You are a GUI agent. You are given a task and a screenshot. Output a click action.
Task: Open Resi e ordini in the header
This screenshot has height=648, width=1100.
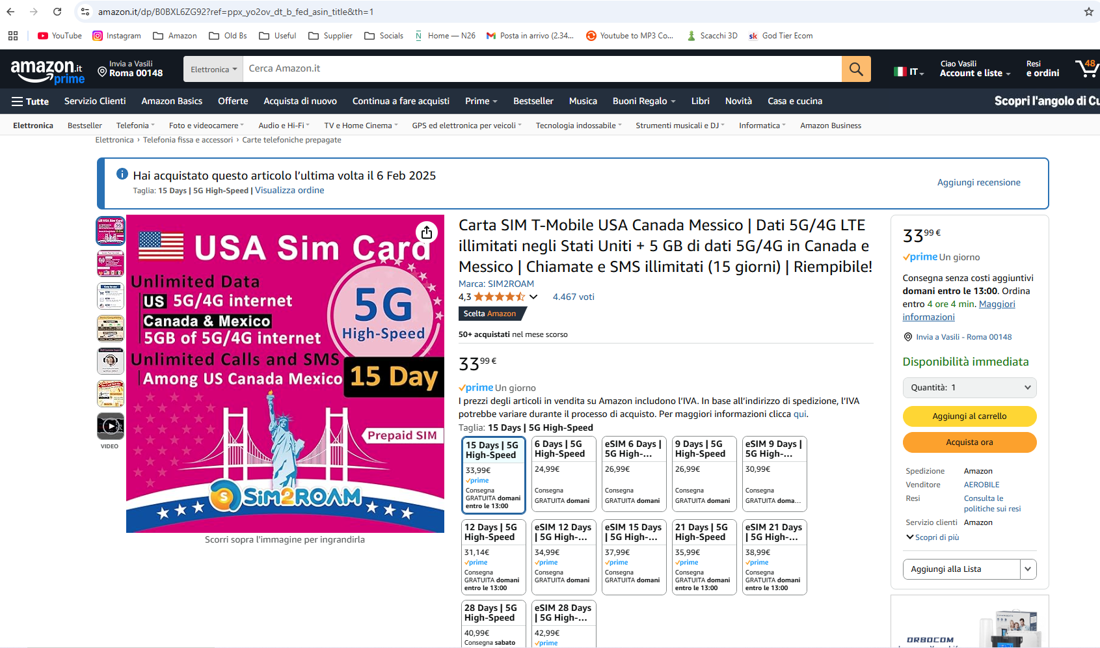tap(1043, 69)
